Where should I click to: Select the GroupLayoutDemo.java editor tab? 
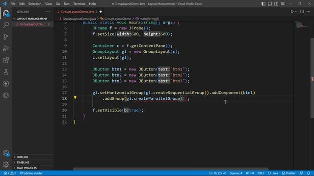click(x=78, y=12)
